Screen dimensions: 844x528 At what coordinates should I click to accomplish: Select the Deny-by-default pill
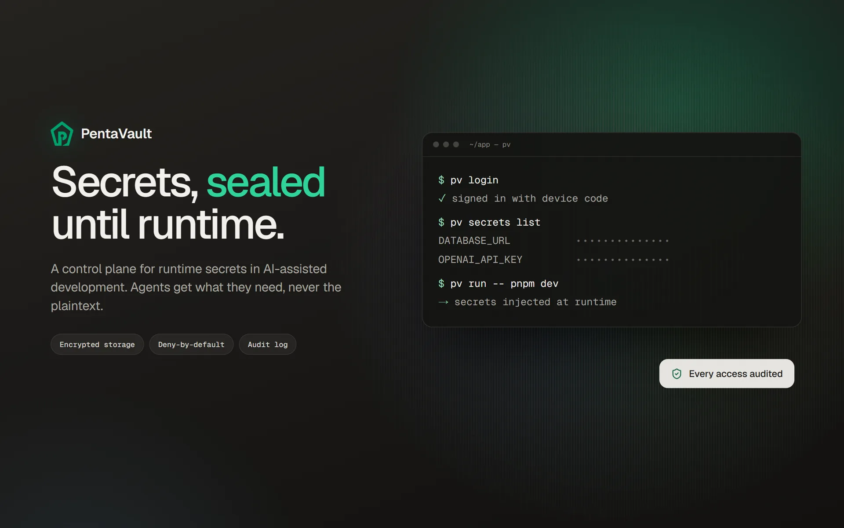click(191, 345)
